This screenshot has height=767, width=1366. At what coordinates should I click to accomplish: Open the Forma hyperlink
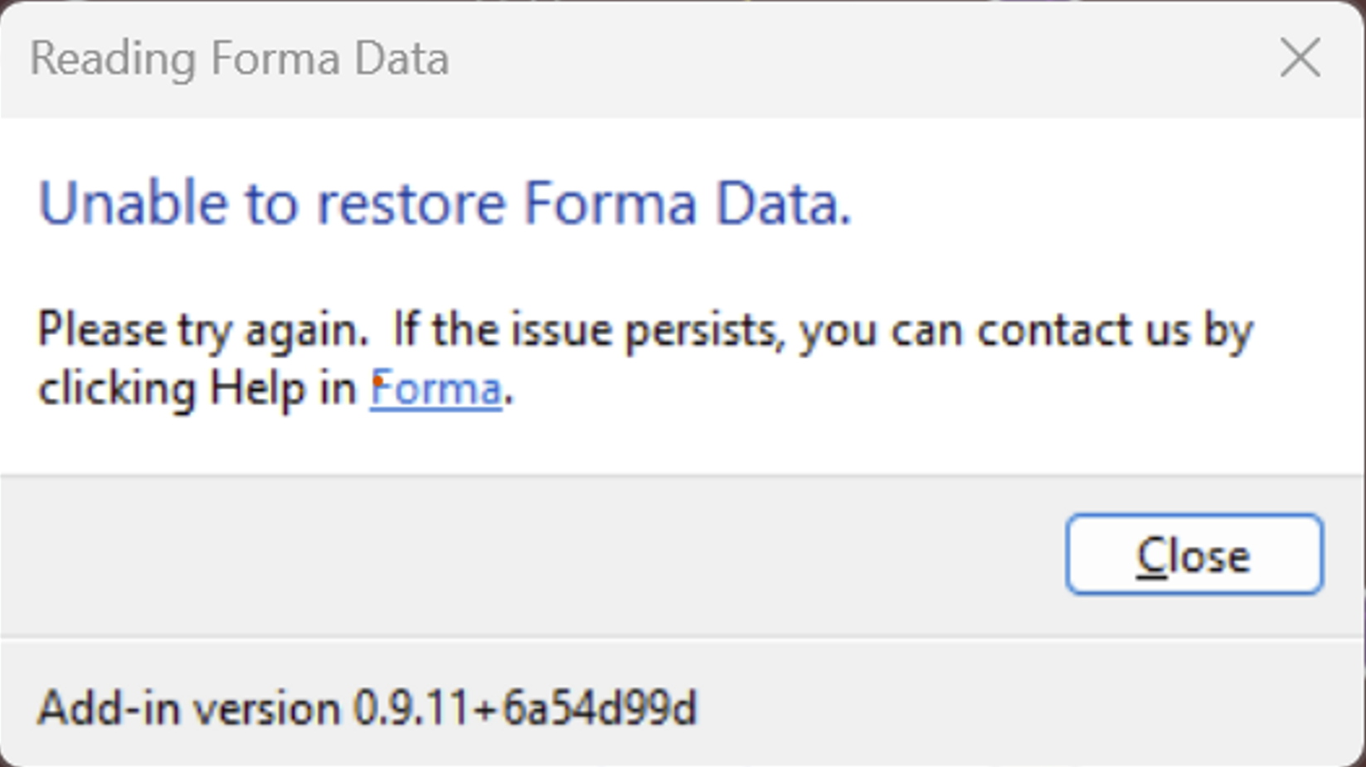[x=436, y=388]
